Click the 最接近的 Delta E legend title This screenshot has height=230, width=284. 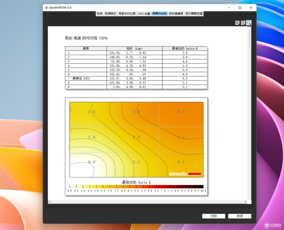coord(136,182)
